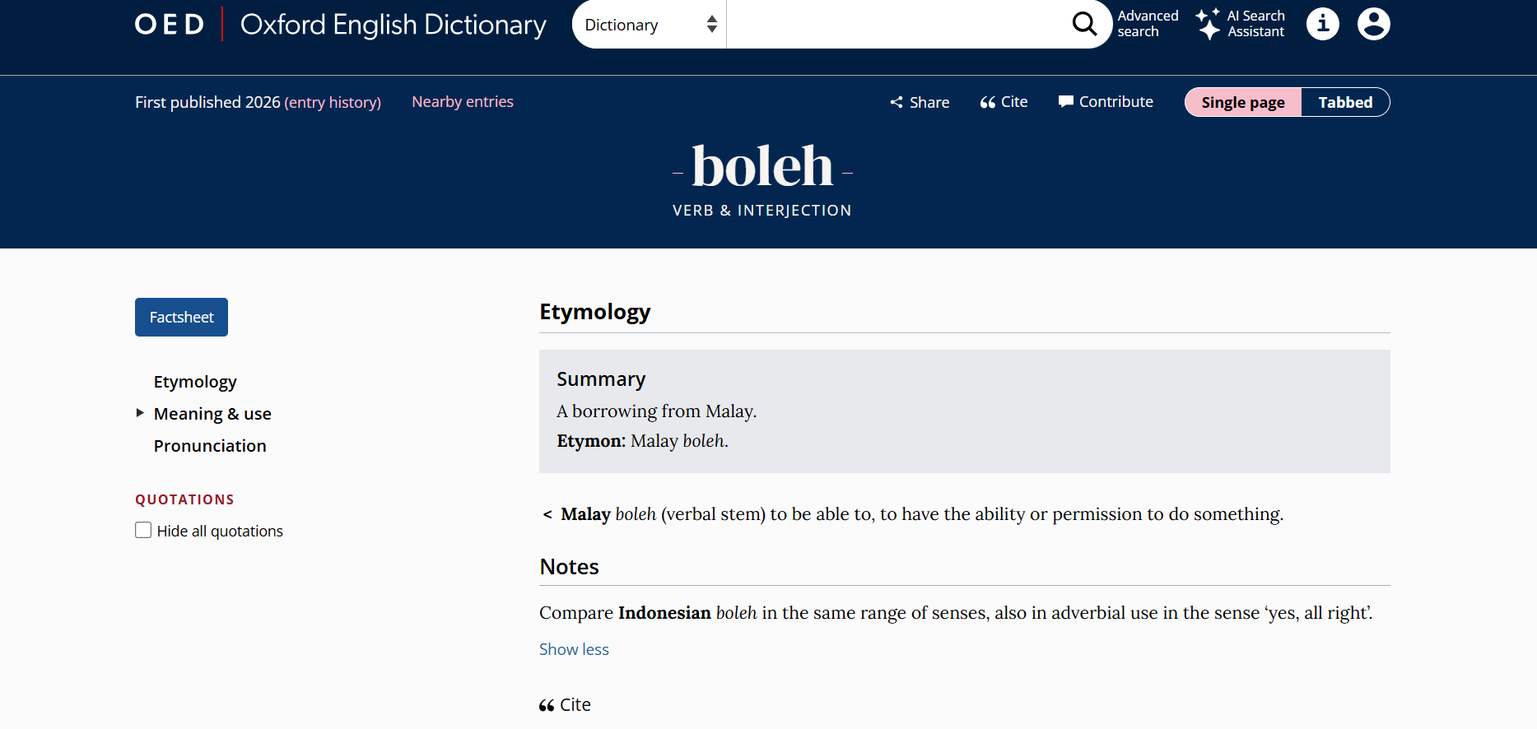This screenshot has width=1537, height=729.
Task: Select Pronunciation in the sidebar
Action: pyautogui.click(x=210, y=445)
